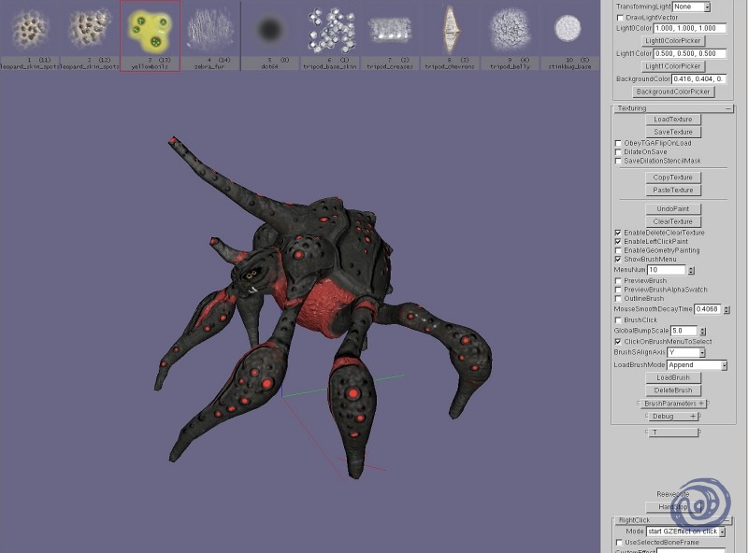Screen dimensions: 748x553
Task: Toggle the BrushClick checkbox
Action: [x=618, y=319]
